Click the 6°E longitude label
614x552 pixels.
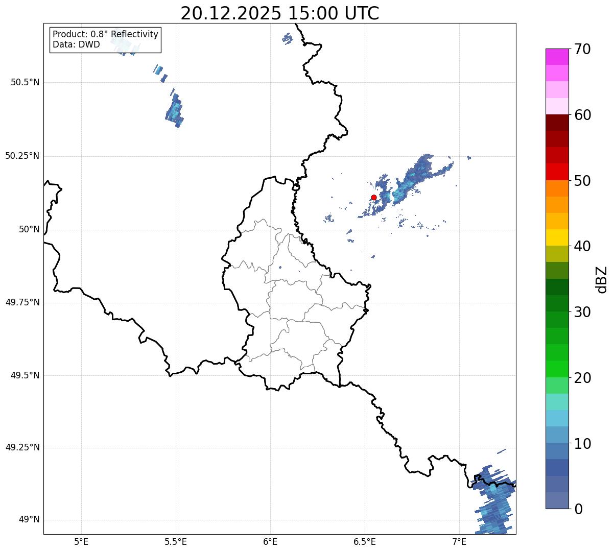click(x=270, y=541)
